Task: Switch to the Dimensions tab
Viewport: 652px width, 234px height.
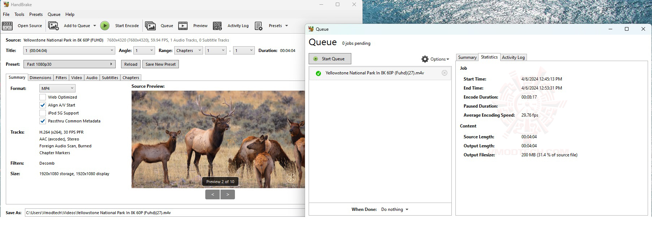Action: tap(40, 78)
